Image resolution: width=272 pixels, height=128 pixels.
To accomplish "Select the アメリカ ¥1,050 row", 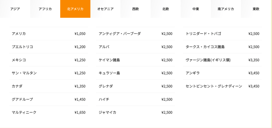I will point(49,34).
